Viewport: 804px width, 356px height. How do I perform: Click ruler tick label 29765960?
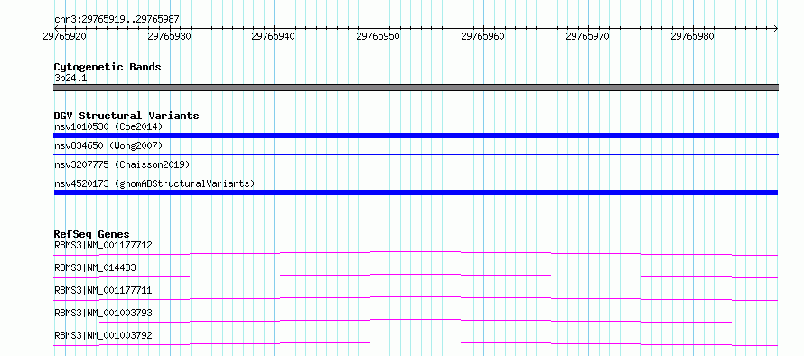[x=483, y=37]
